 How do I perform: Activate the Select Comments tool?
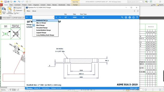pos(10,10)
